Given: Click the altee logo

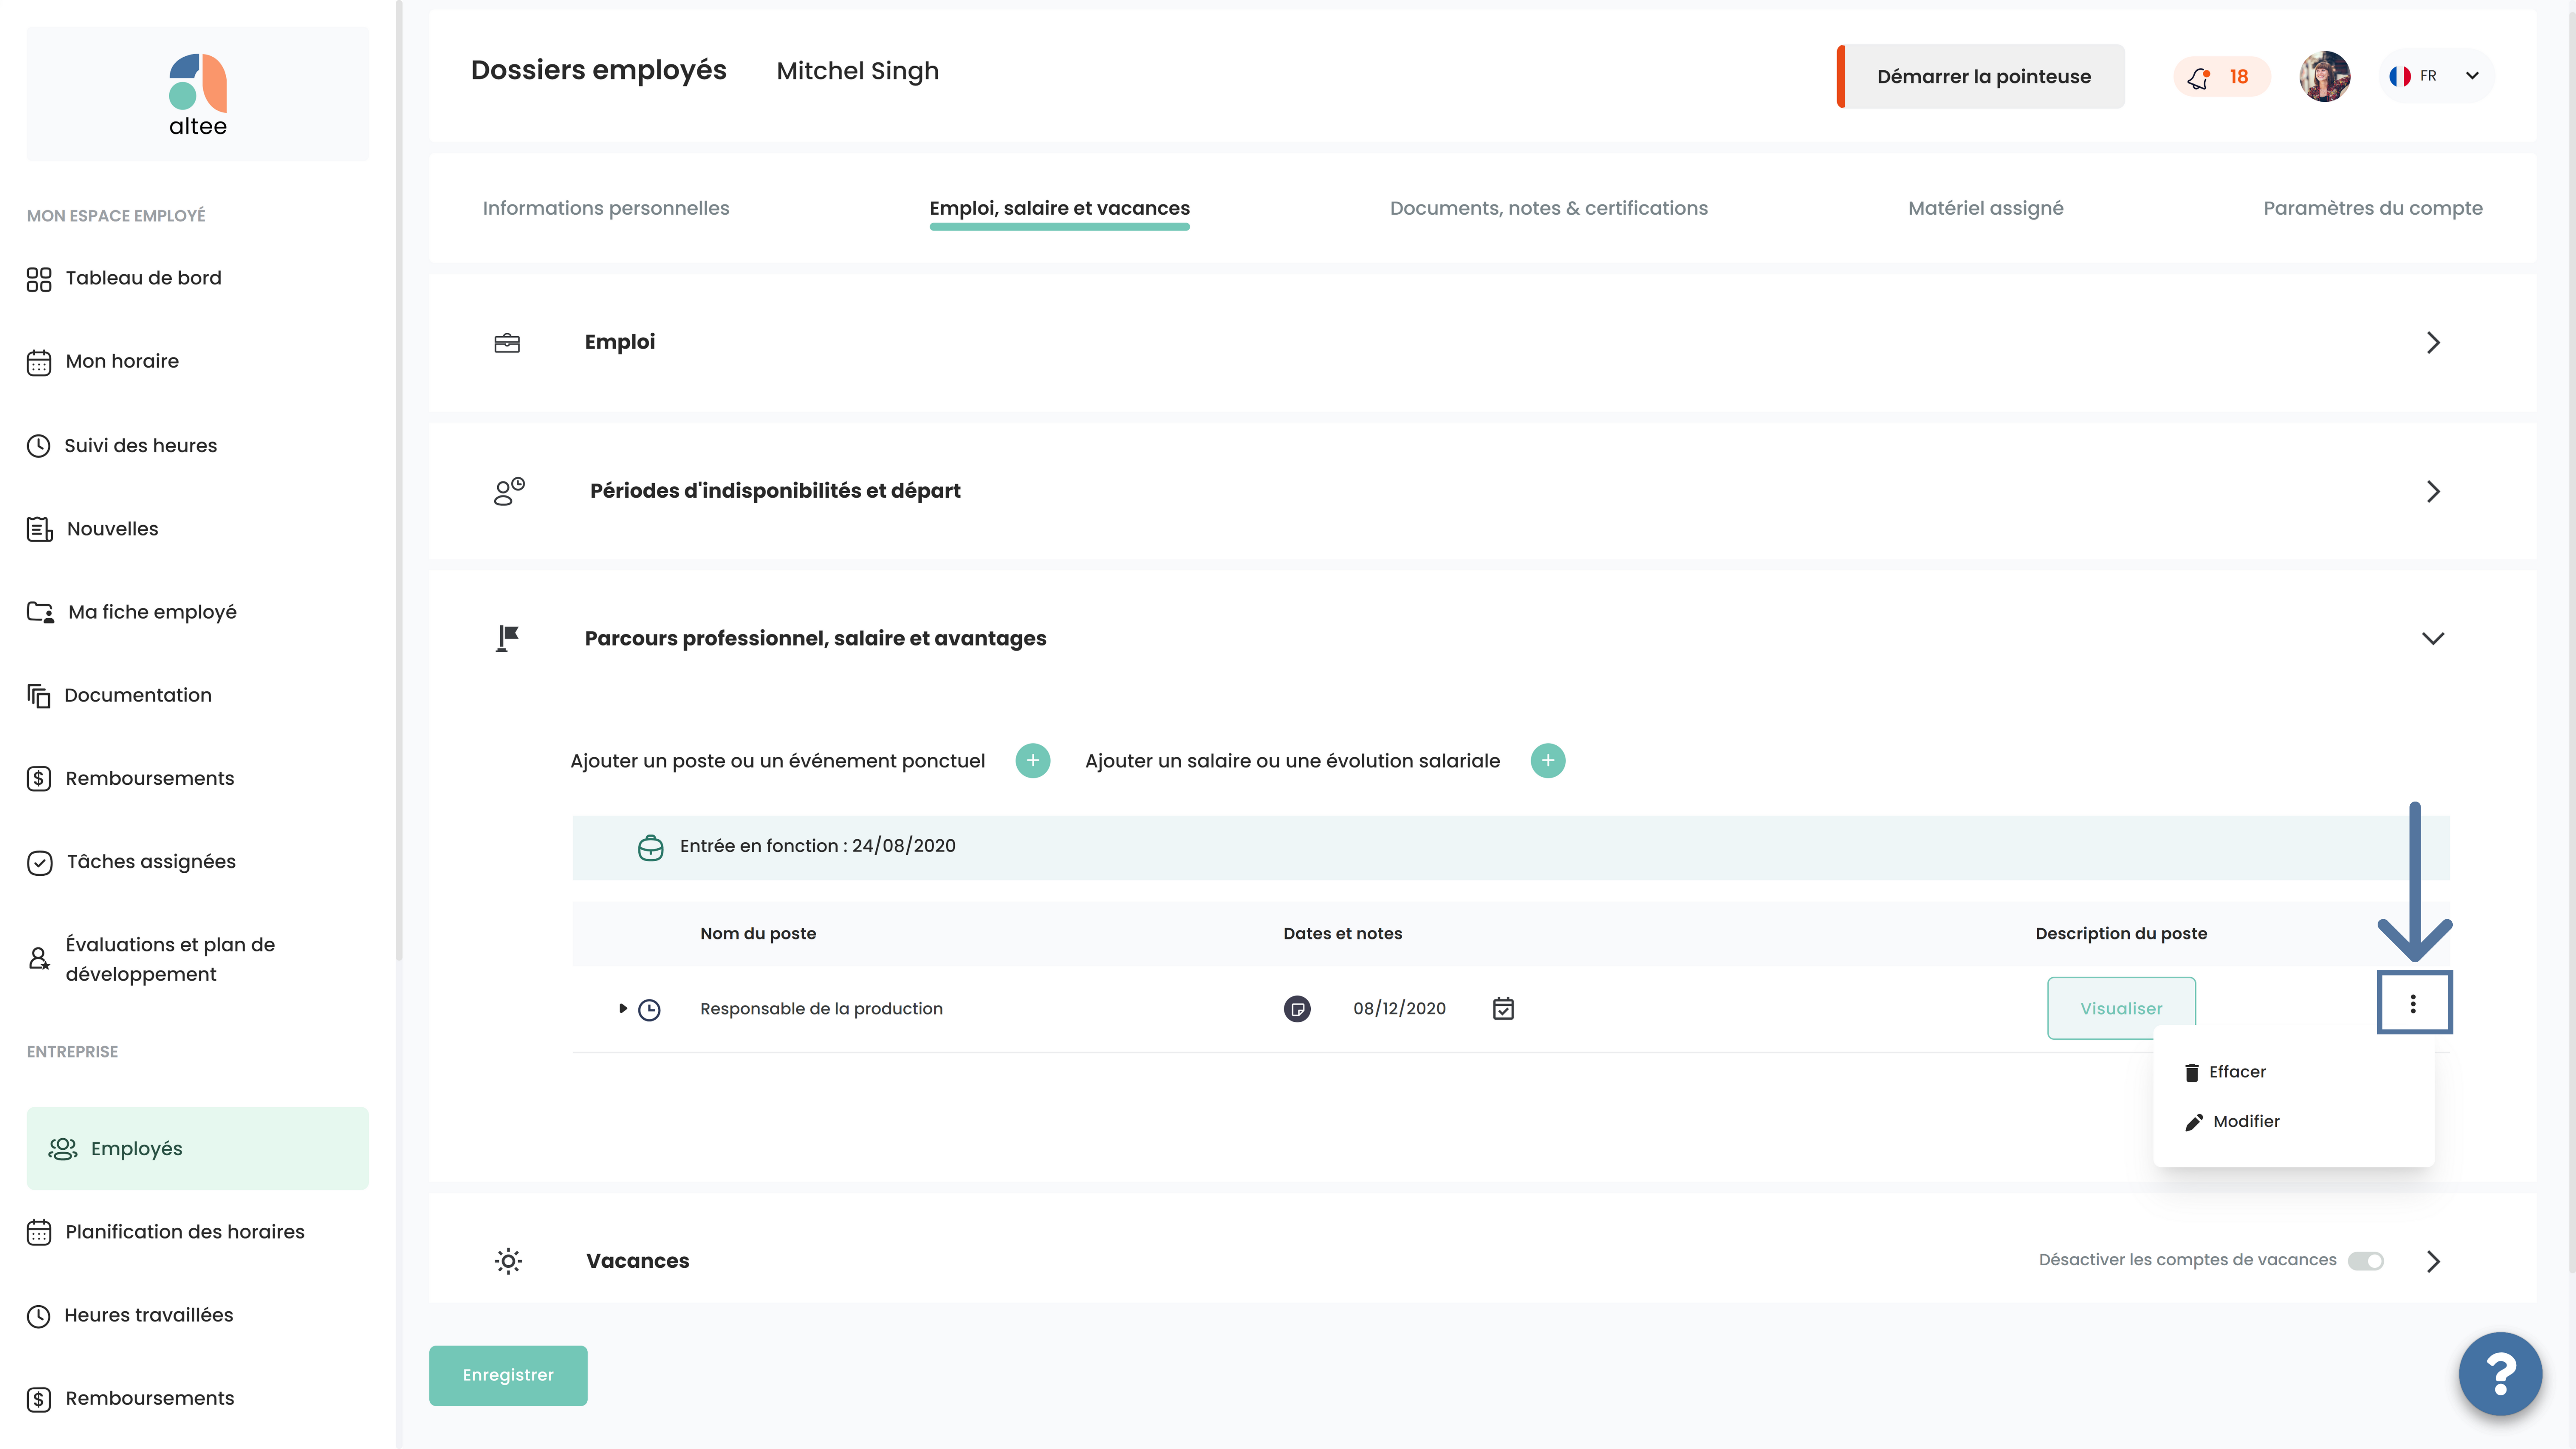Looking at the screenshot, I should point(197,95).
